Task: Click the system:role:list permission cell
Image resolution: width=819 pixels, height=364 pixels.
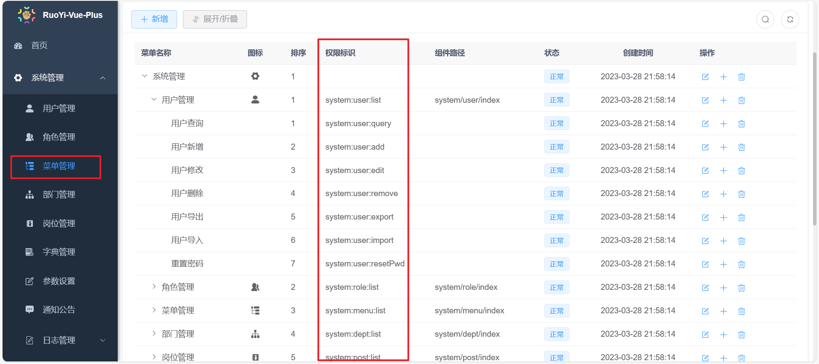Action: point(352,287)
